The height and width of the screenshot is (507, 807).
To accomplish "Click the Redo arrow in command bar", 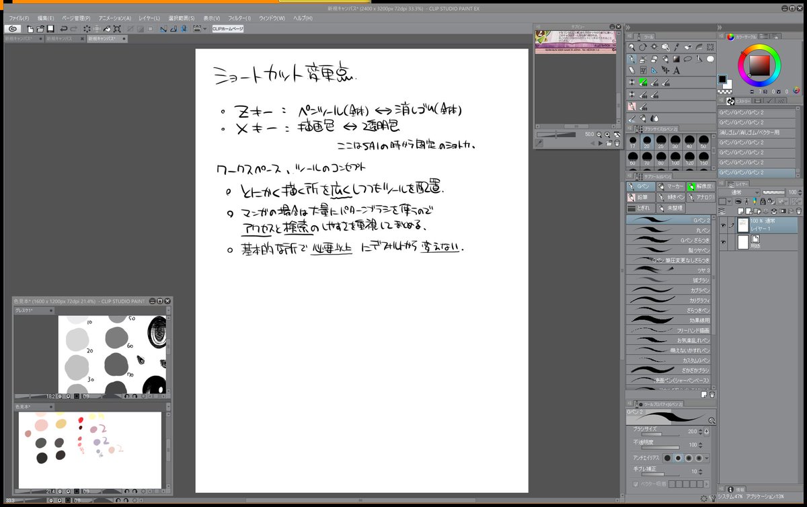I will click(73, 29).
